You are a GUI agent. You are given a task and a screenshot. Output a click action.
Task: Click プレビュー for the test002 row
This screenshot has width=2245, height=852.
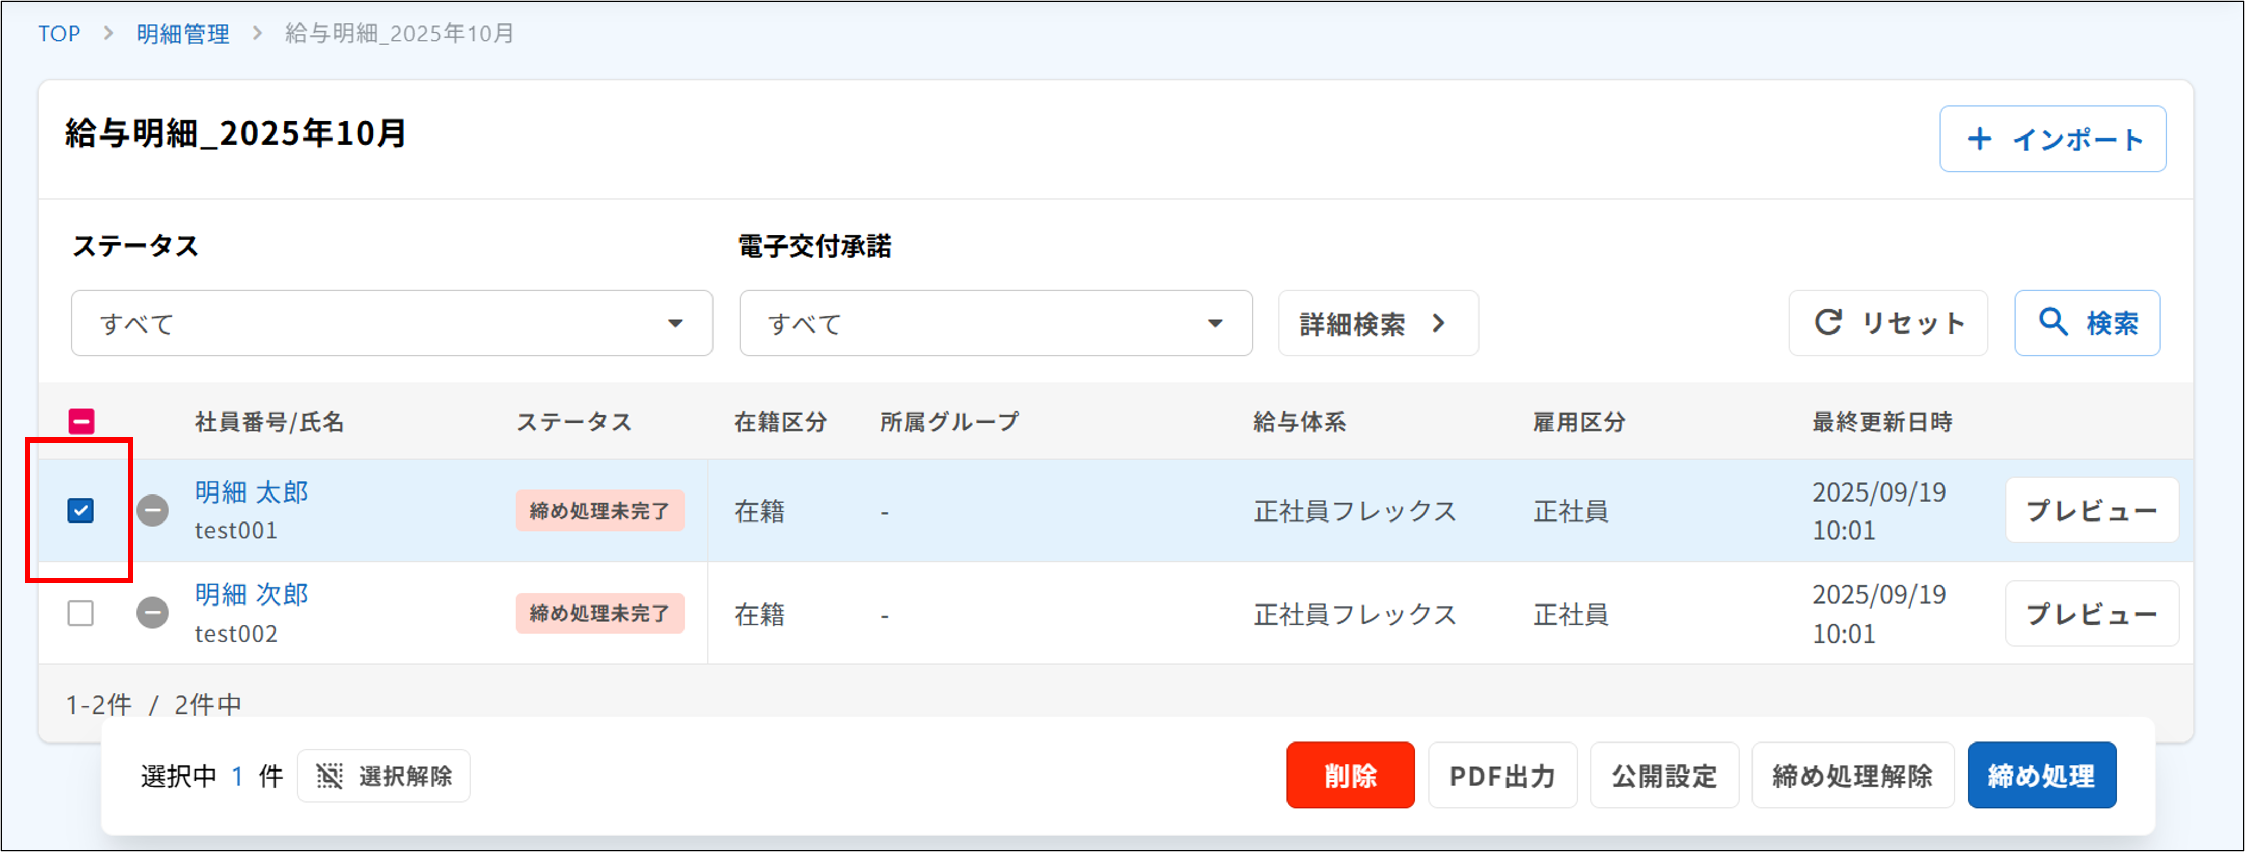2092,613
